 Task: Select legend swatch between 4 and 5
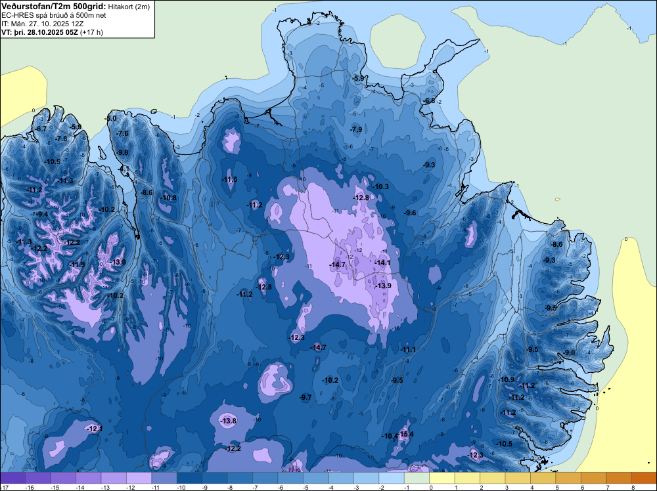pos(543,478)
